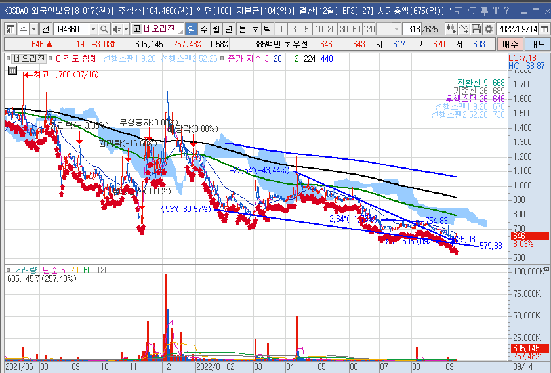Click the 매도 sell button
Screen dimensions: 551x373
[537, 45]
